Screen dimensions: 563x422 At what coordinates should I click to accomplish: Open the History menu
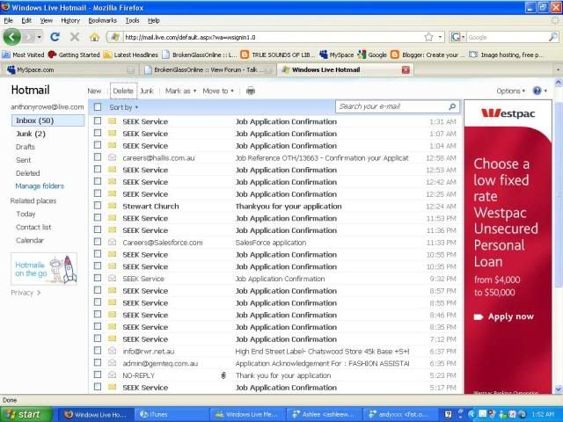70,20
